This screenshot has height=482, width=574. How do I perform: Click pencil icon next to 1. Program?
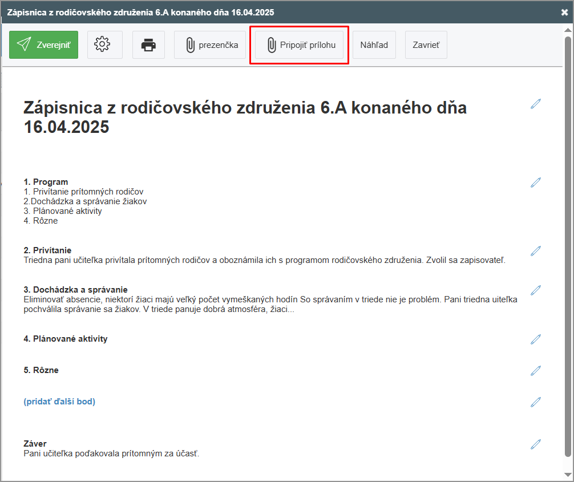(x=535, y=183)
